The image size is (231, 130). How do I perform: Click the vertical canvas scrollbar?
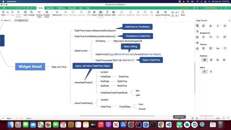point(195,78)
